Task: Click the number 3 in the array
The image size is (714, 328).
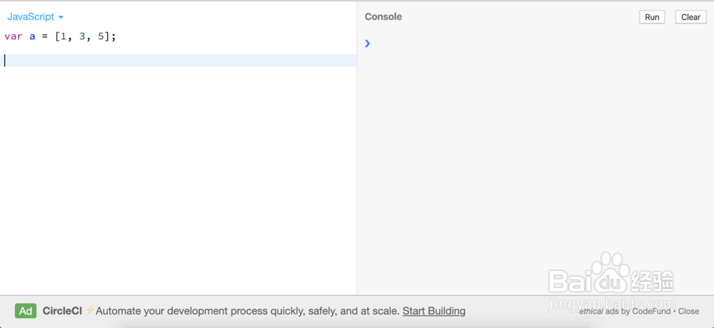Action: pos(81,36)
